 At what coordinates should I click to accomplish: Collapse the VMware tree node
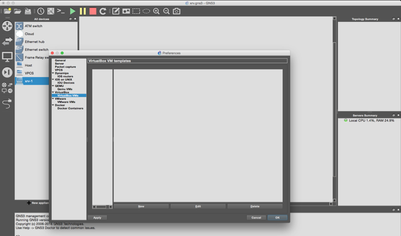[x=53, y=99]
